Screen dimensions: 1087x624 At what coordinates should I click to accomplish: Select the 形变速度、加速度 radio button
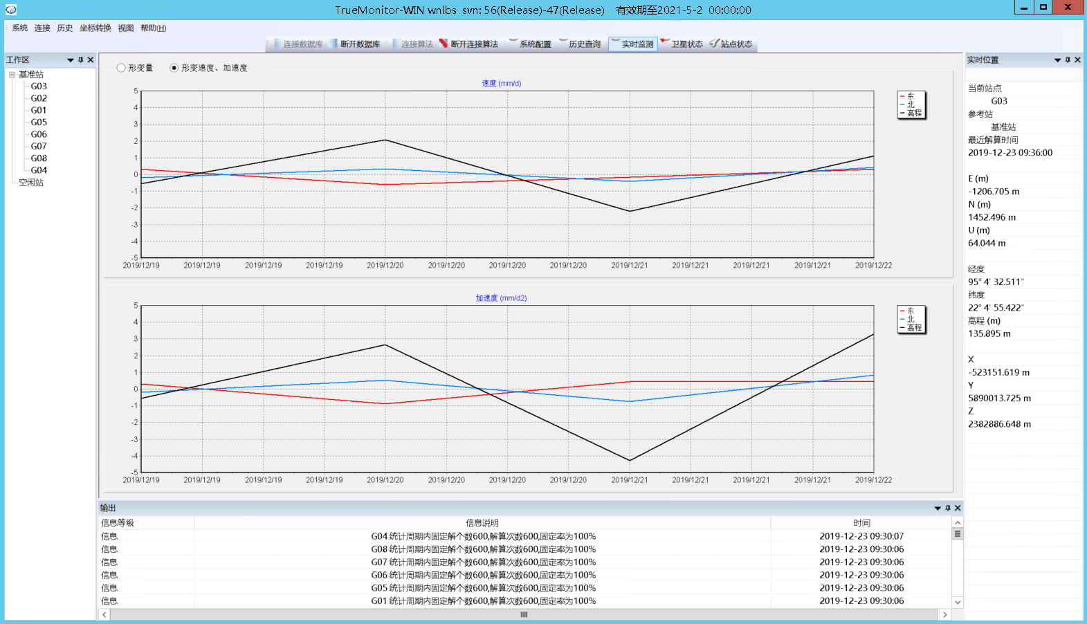pos(174,68)
